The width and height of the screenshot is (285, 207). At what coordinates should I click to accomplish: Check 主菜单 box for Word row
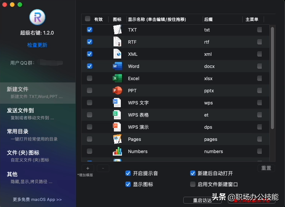(259, 66)
